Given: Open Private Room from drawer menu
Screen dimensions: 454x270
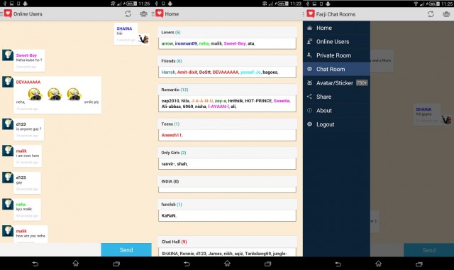Looking at the screenshot, I should coord(336,55).
